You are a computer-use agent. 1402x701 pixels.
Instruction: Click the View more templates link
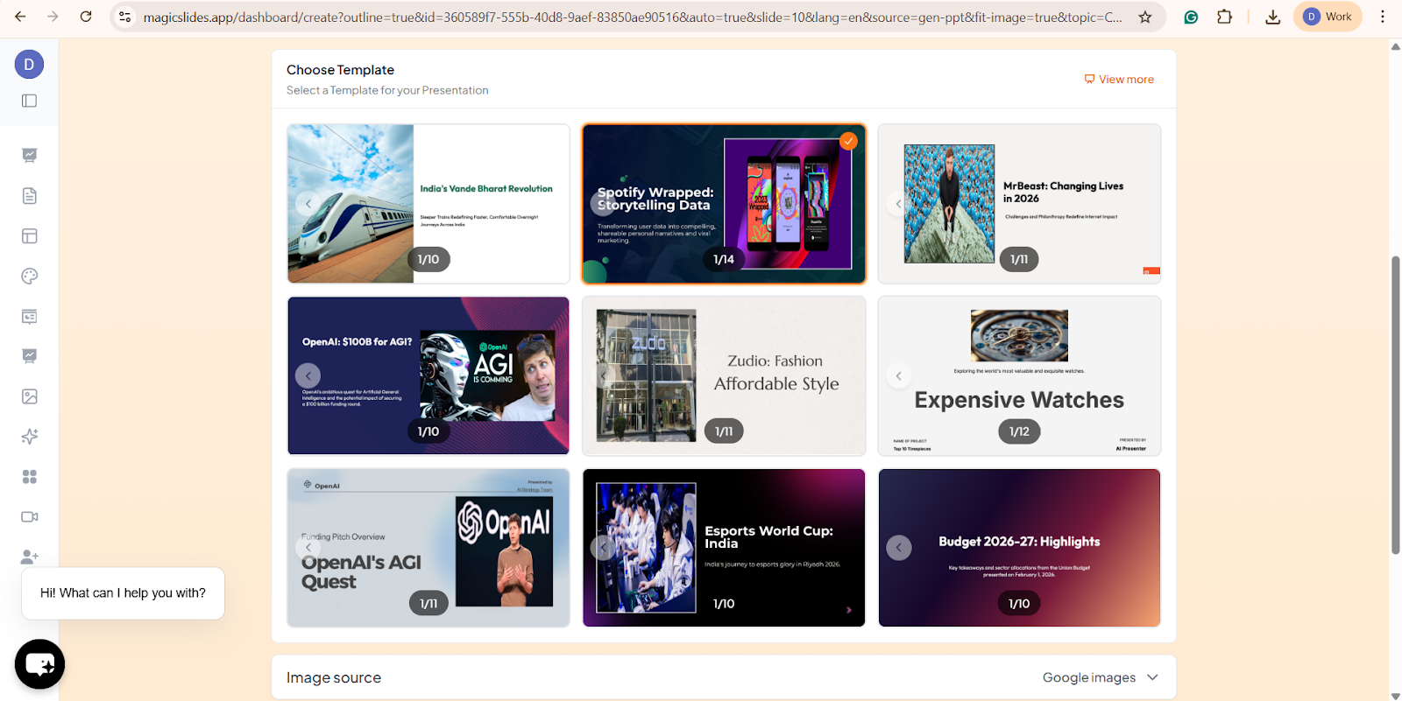1119,79
